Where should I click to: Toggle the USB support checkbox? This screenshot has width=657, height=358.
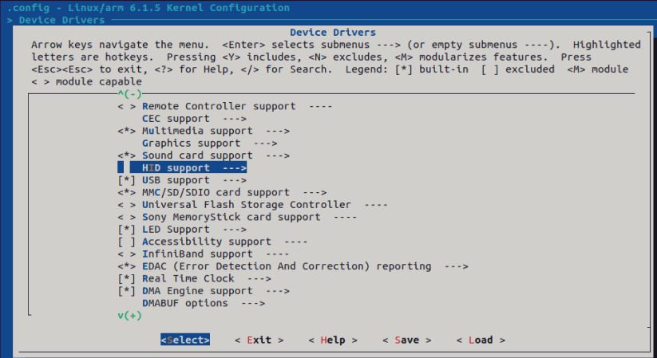[x=127, y=180]
